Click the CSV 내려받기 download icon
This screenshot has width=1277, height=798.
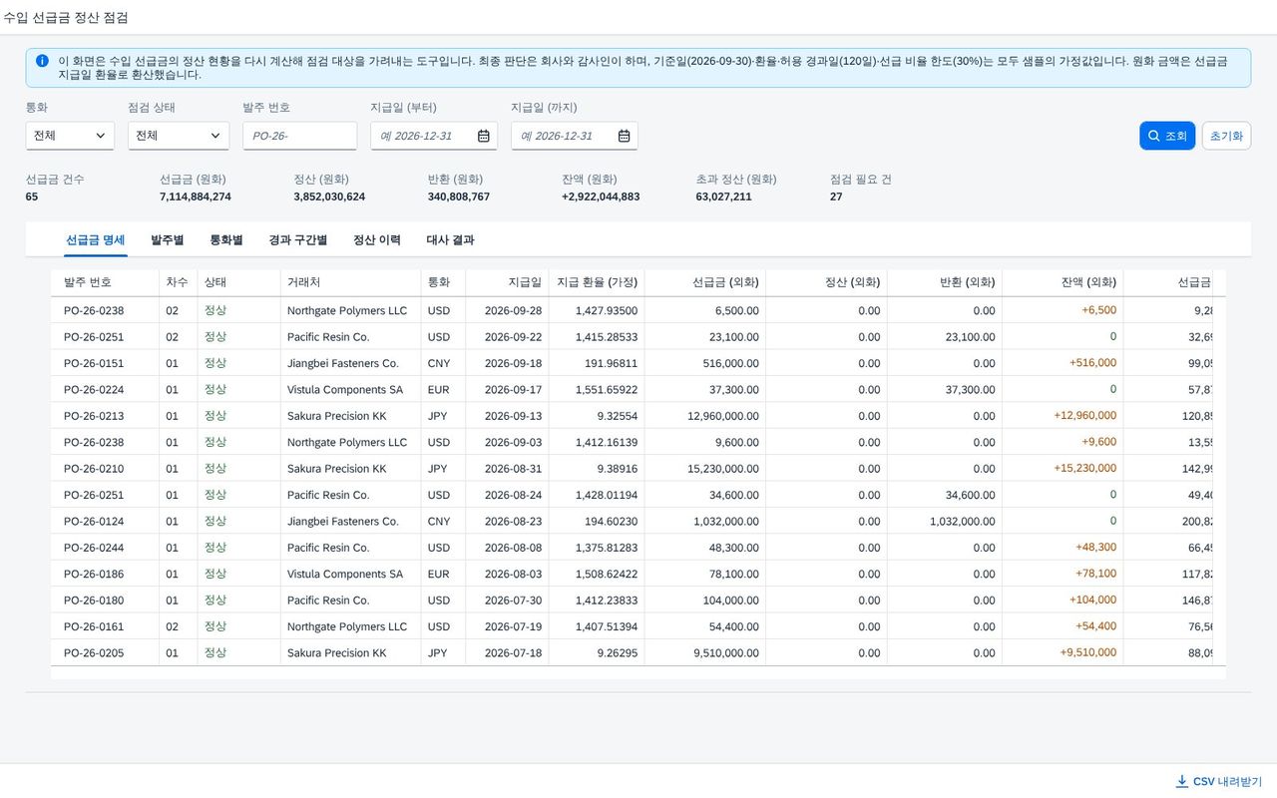[x=1182, y=781]
